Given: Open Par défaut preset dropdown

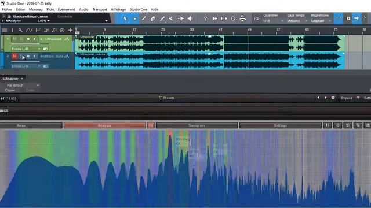Looking at the screenshot, I should (23, 85).
